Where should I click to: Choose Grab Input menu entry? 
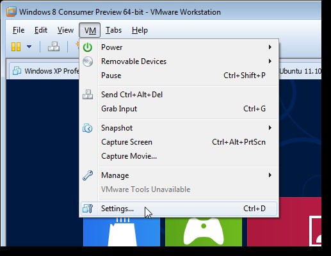[x=179, y=109]
